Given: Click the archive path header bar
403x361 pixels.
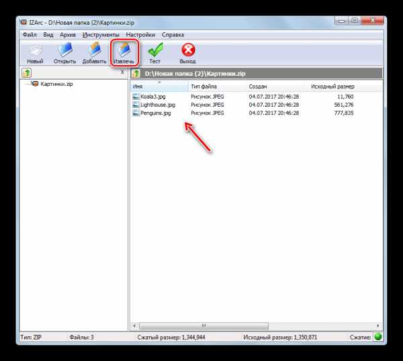Looking at the screenshot, I should coord(257,74).
